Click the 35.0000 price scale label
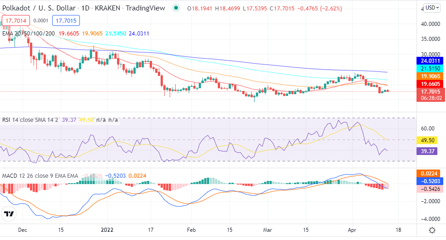The image size is (446, 240). (x=431, y=39)
